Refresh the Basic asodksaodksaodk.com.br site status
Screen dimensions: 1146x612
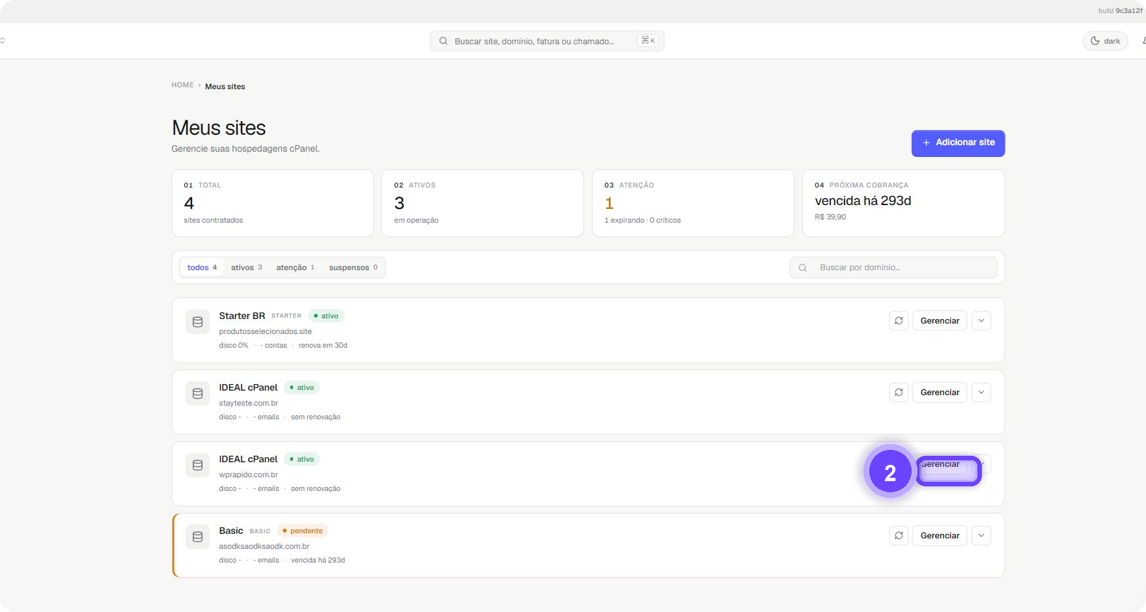coord(899,535)
